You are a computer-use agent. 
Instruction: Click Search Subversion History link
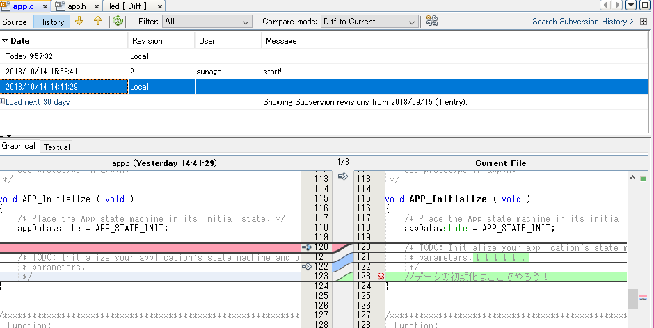(x=579, y=22)
